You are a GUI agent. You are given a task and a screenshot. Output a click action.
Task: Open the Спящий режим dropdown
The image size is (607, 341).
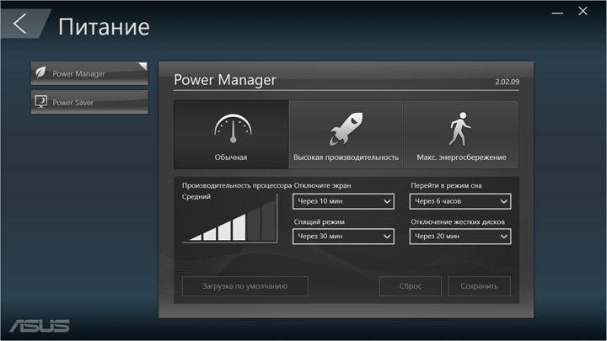pos(343,237)
